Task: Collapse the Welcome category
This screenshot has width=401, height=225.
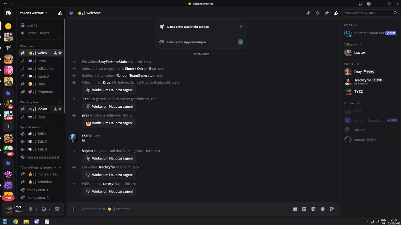Action: point(28,46)
